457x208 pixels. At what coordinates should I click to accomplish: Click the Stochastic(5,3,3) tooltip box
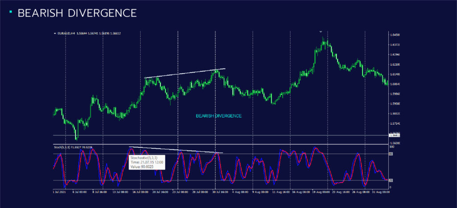[x=146, y=161]
